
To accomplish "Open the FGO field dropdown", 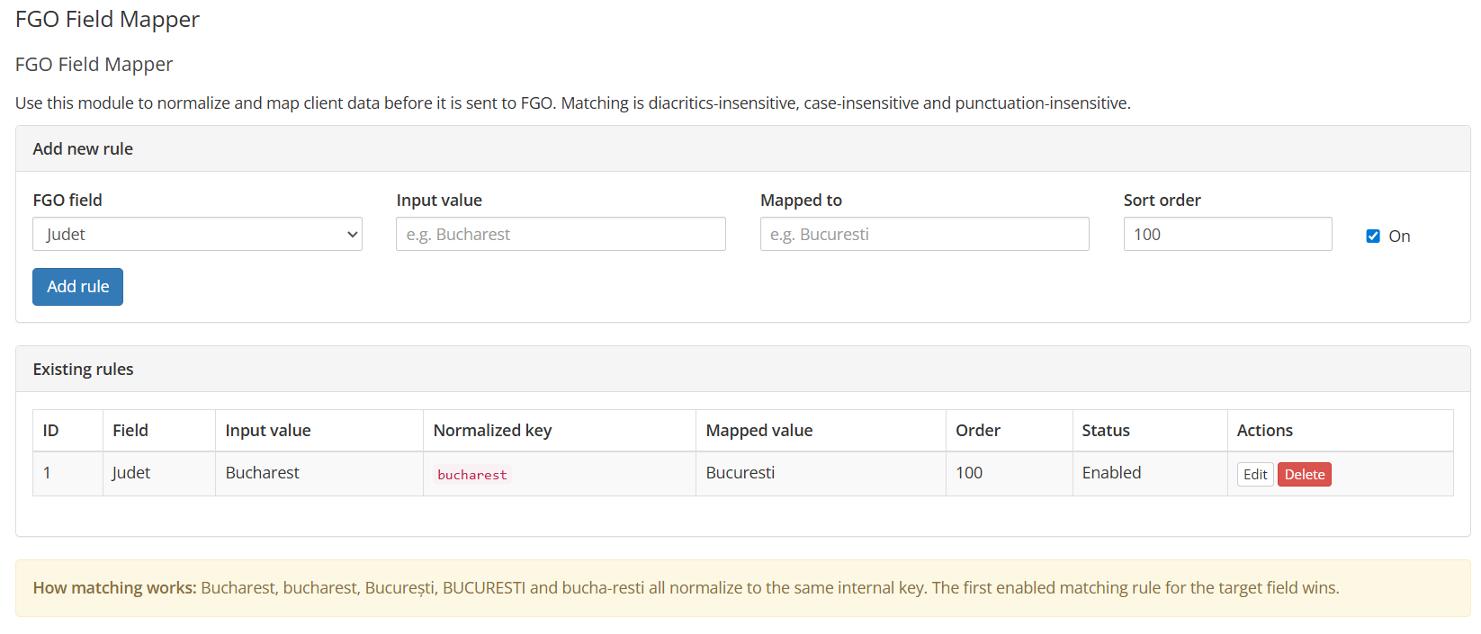I will tap(197, 234).
